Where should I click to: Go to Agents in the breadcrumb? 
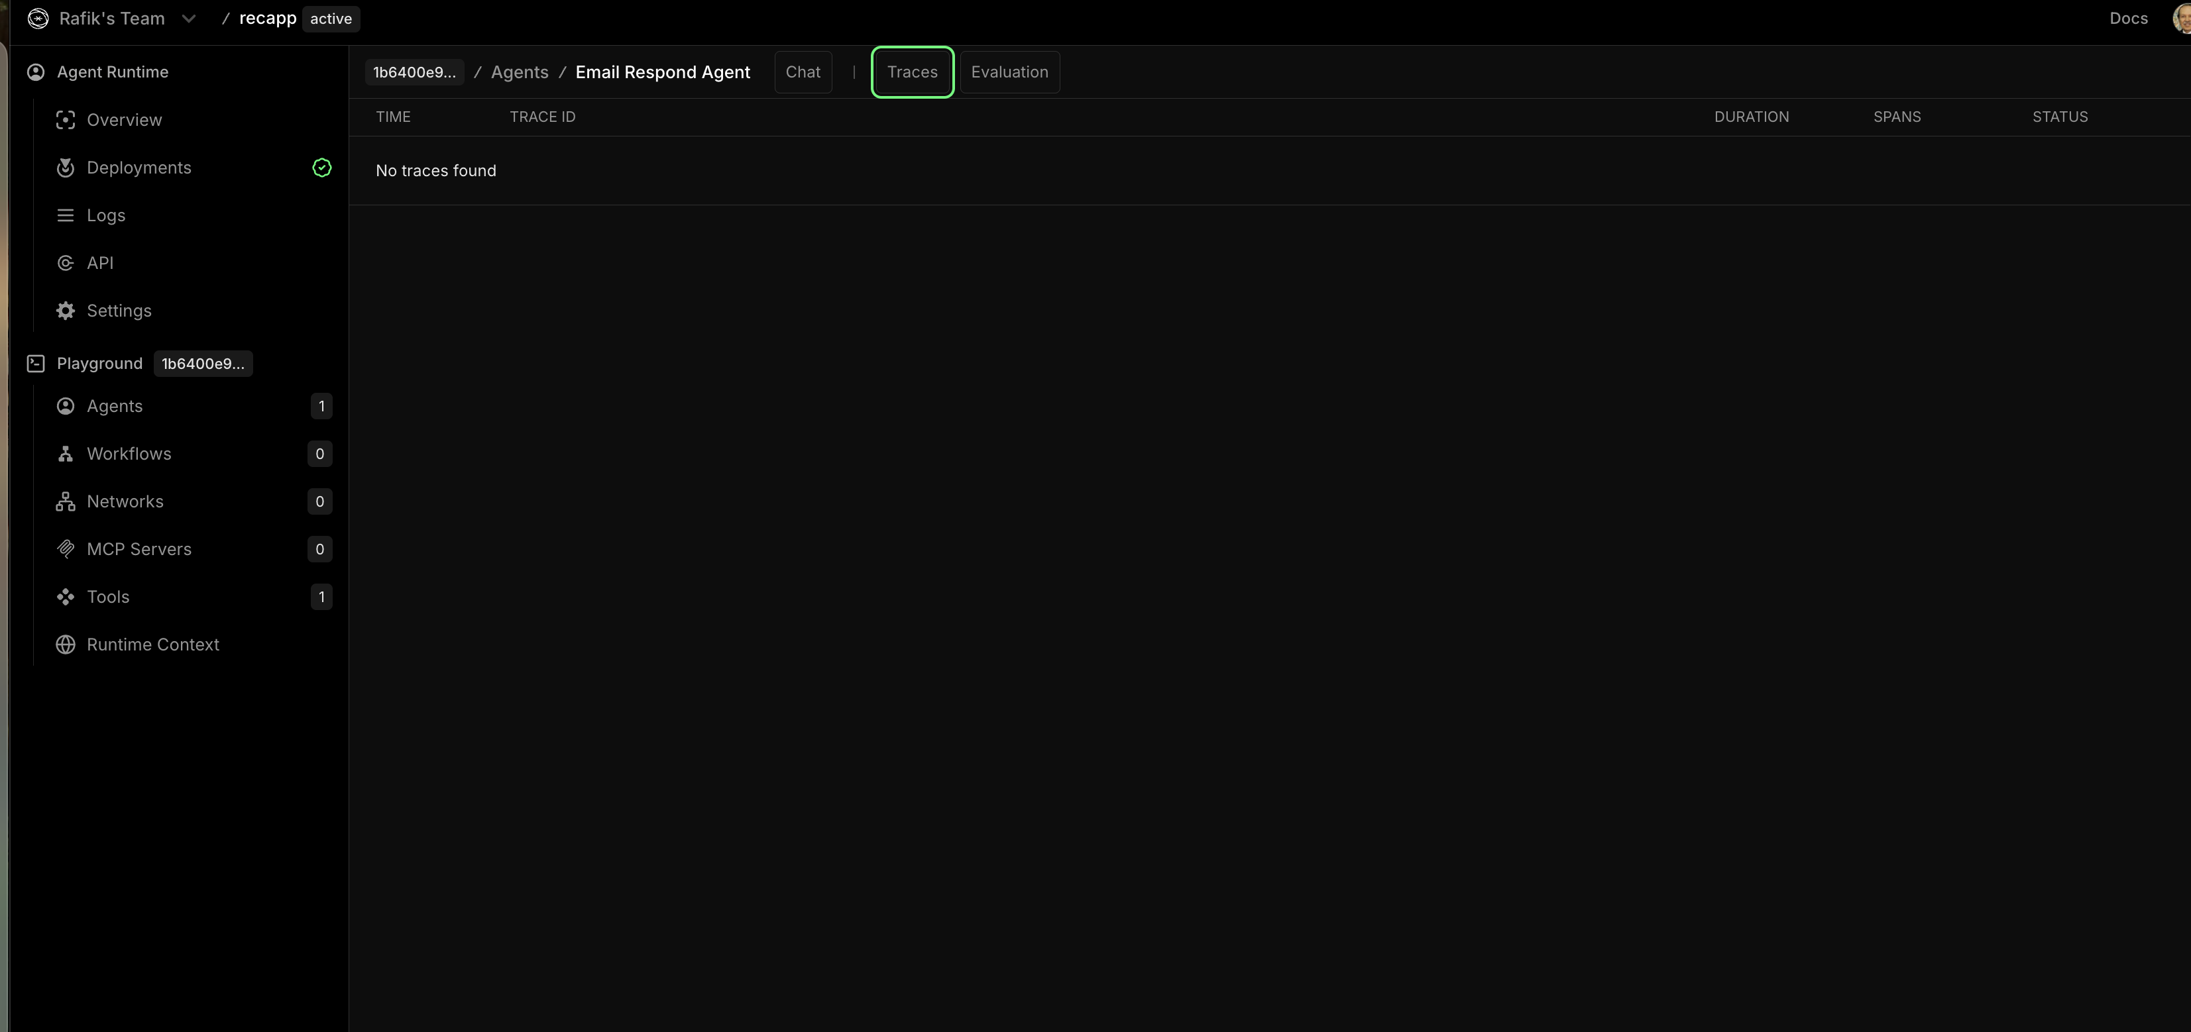[x=520, y=72]
